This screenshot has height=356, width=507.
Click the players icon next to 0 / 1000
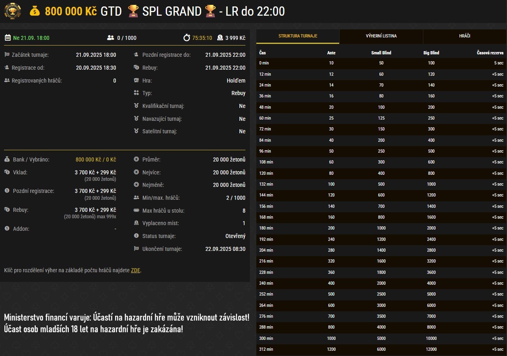point(111,38)
